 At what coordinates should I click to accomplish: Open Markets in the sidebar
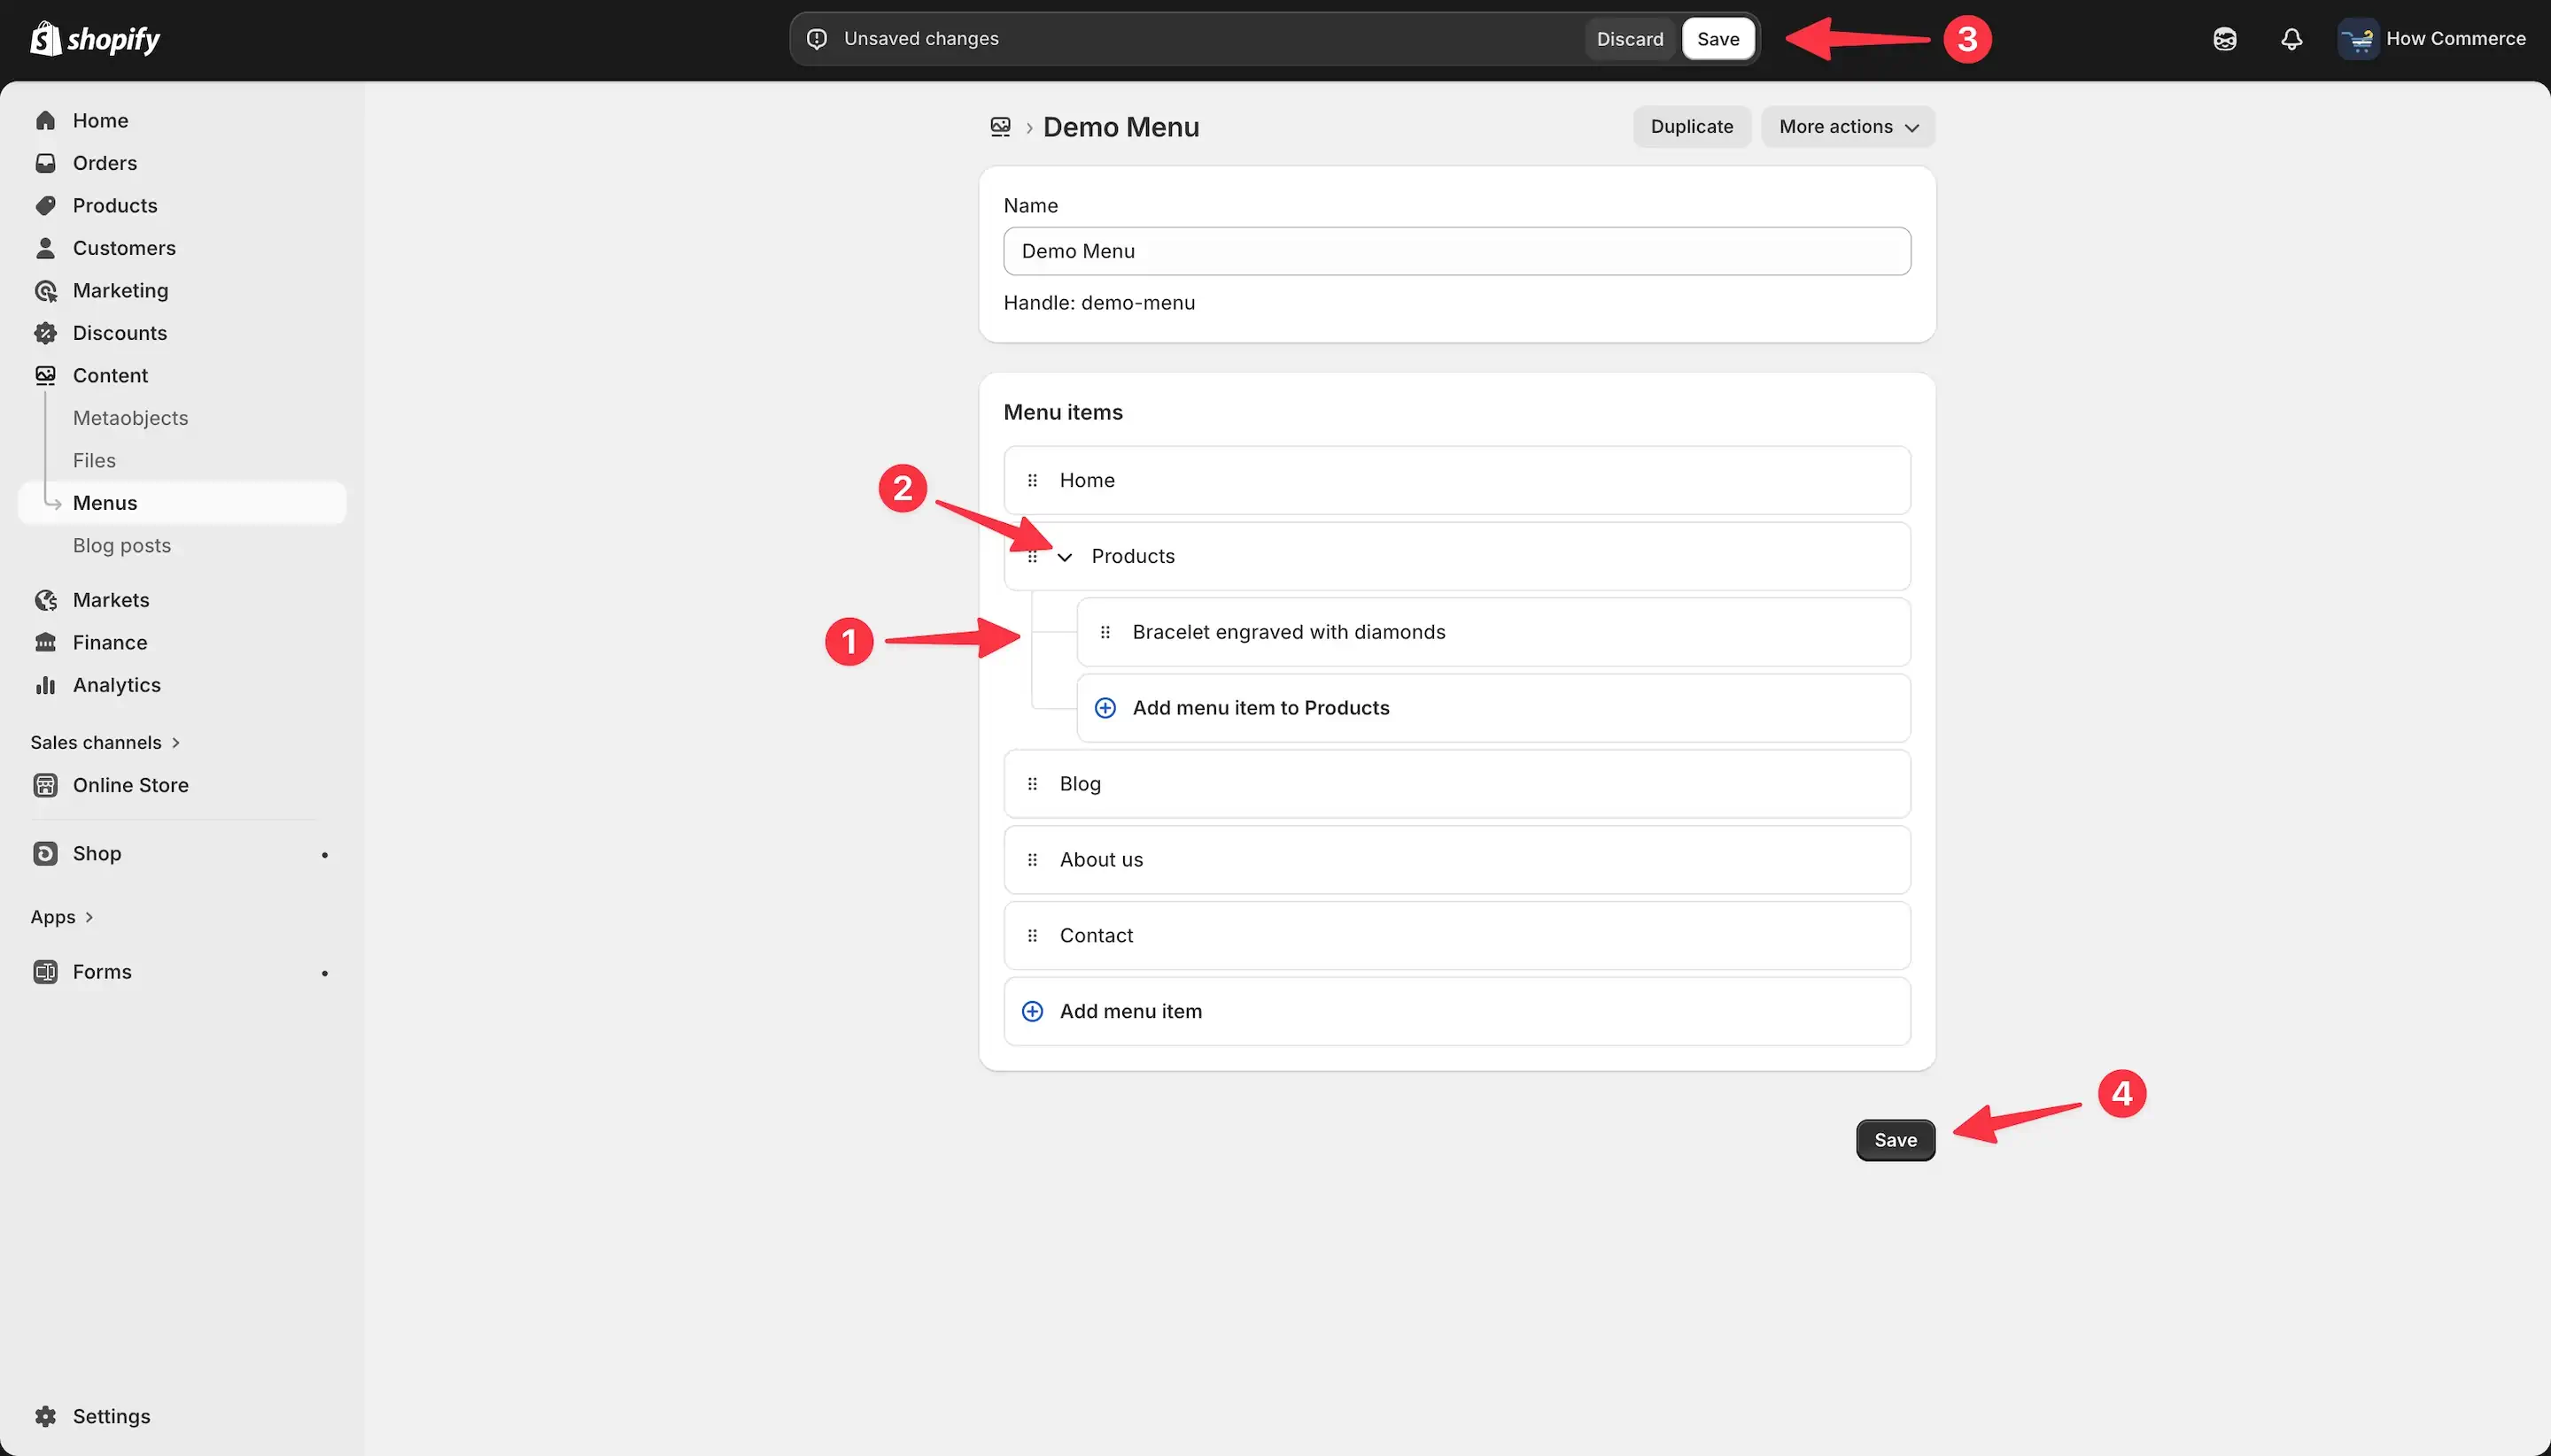point(110,600)
